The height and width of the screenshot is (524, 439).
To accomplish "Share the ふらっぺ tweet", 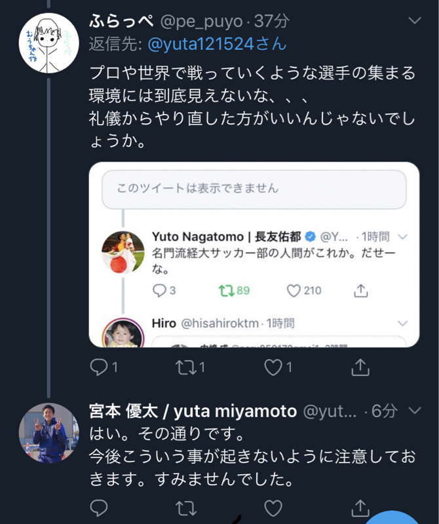I will tap(360, 367).
